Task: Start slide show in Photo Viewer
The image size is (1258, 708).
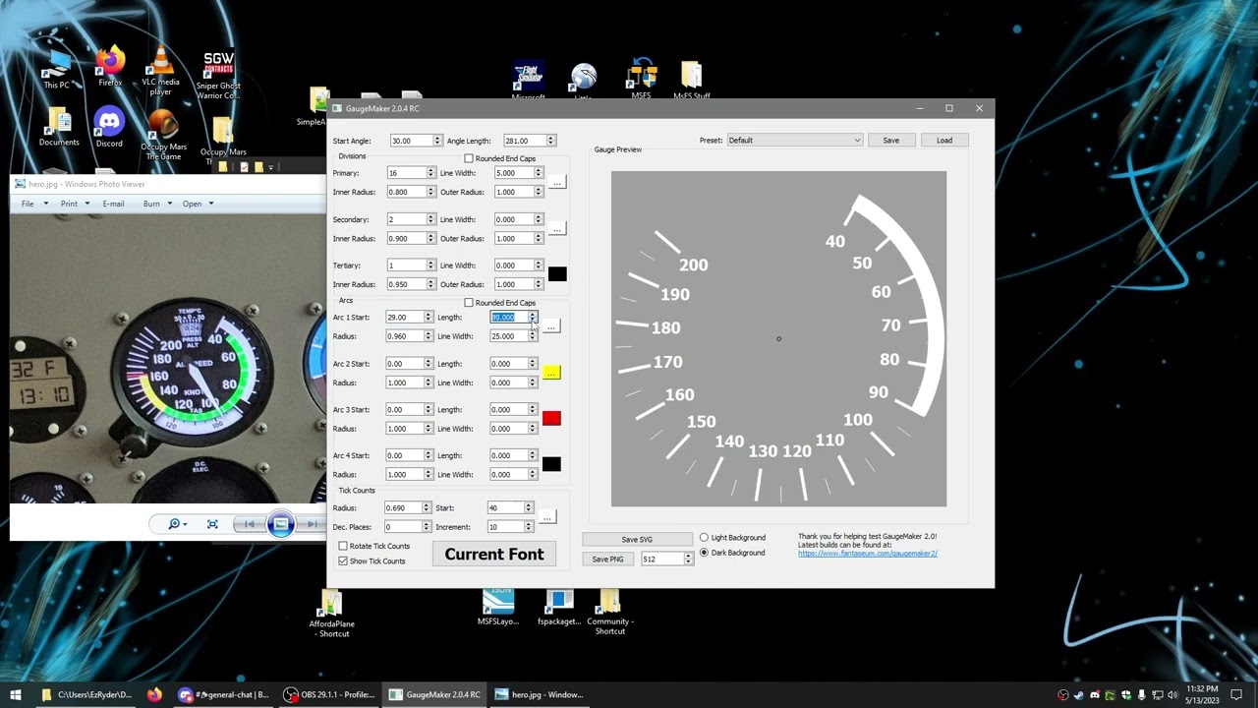Action: pos(281,524)
